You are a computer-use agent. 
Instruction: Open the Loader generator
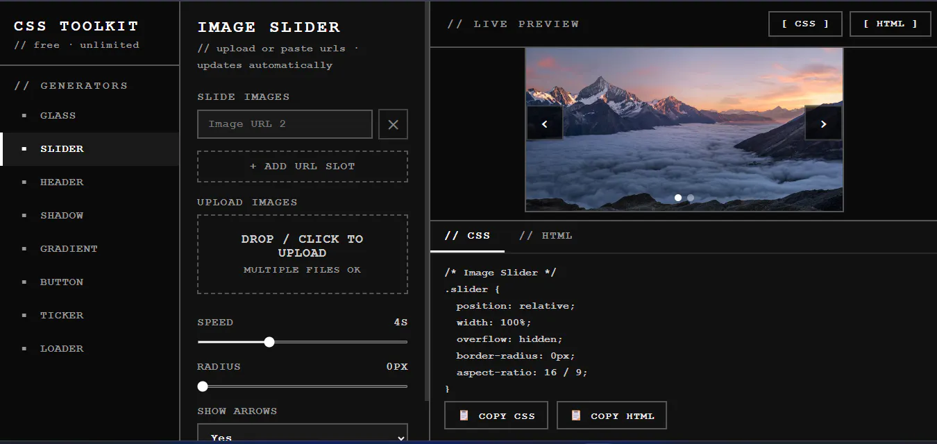click(x=90, y=349)
